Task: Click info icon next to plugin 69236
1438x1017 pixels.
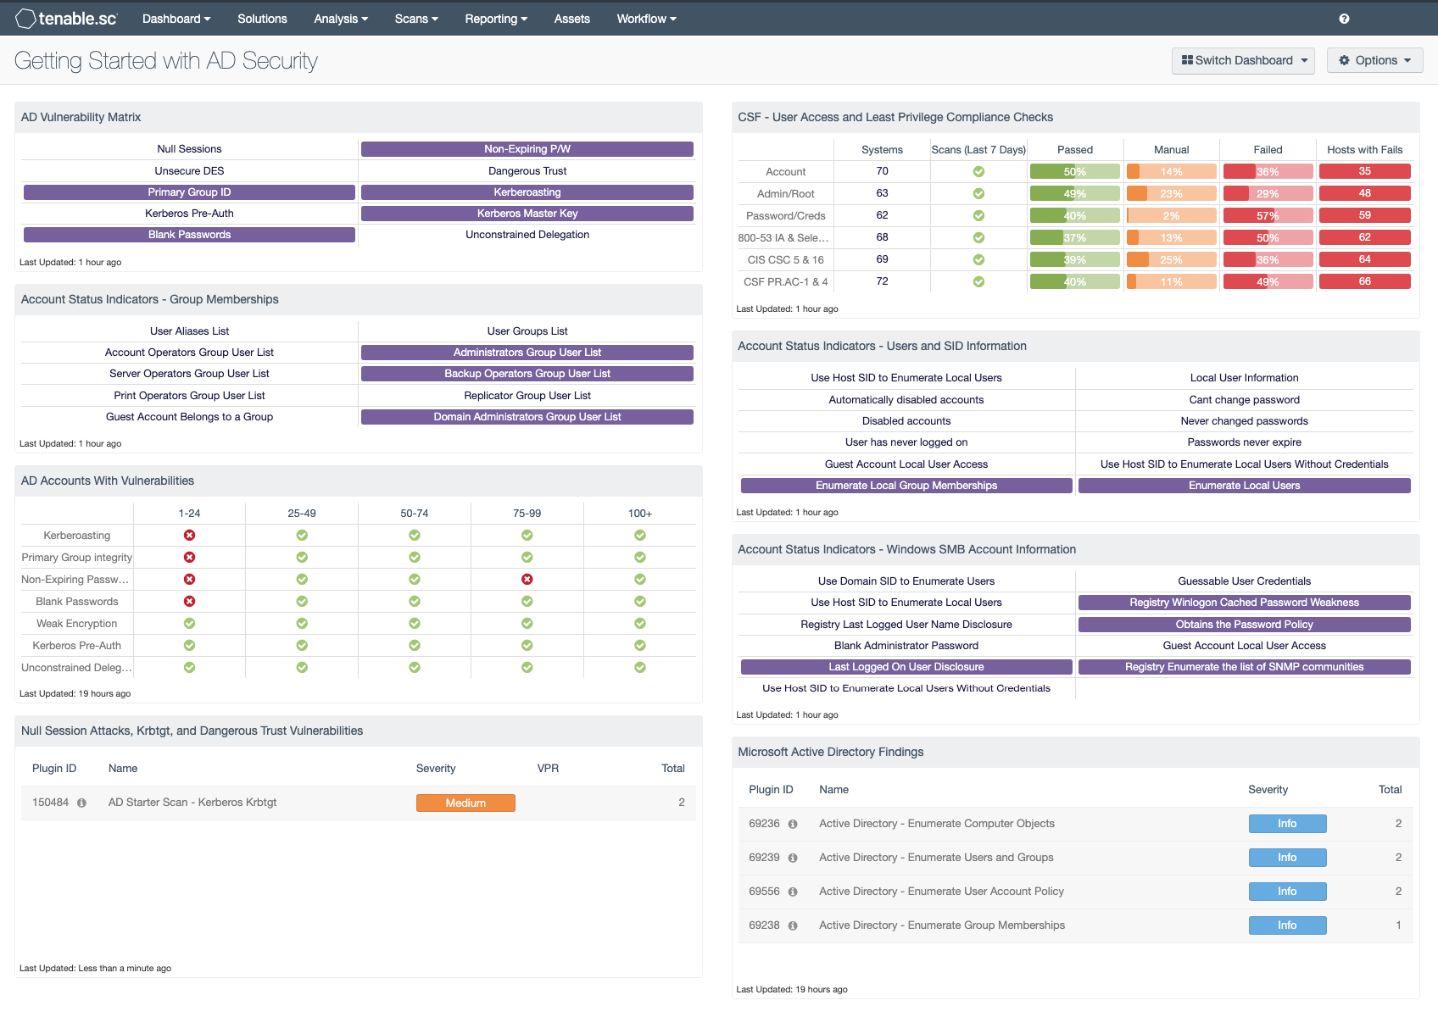Action: 793,824
